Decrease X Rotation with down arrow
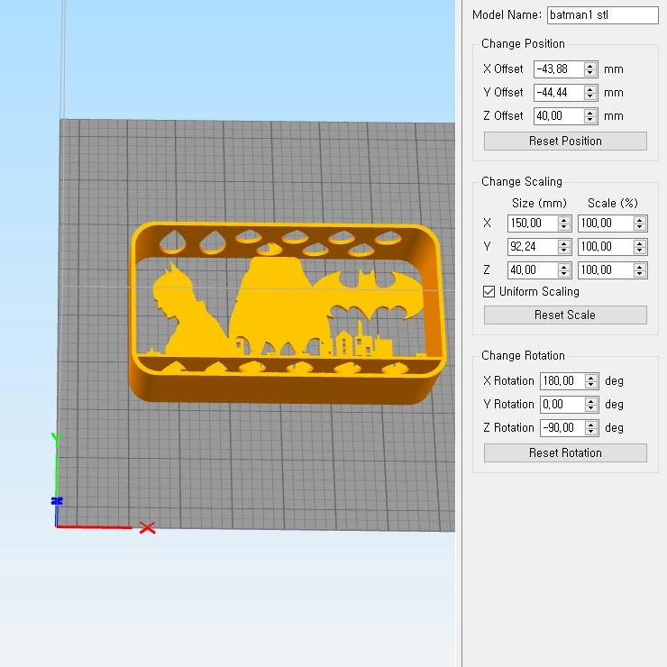667x667 pixels. (591, 385)
